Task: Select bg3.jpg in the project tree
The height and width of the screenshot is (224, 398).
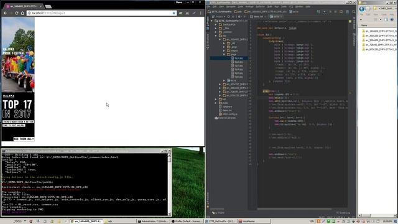Action: point(237,65)
